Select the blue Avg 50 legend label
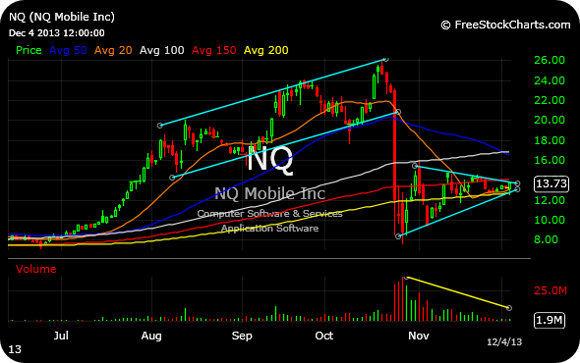Viewport: 580px width, 363px height. point(68,50)
